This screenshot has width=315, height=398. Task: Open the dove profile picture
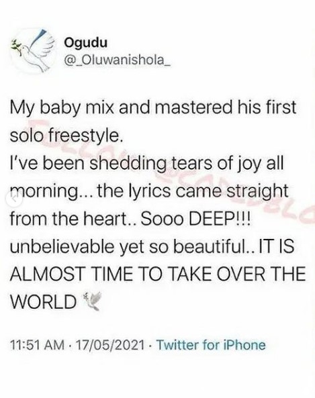pyautogui.click(x=32, y=51)
